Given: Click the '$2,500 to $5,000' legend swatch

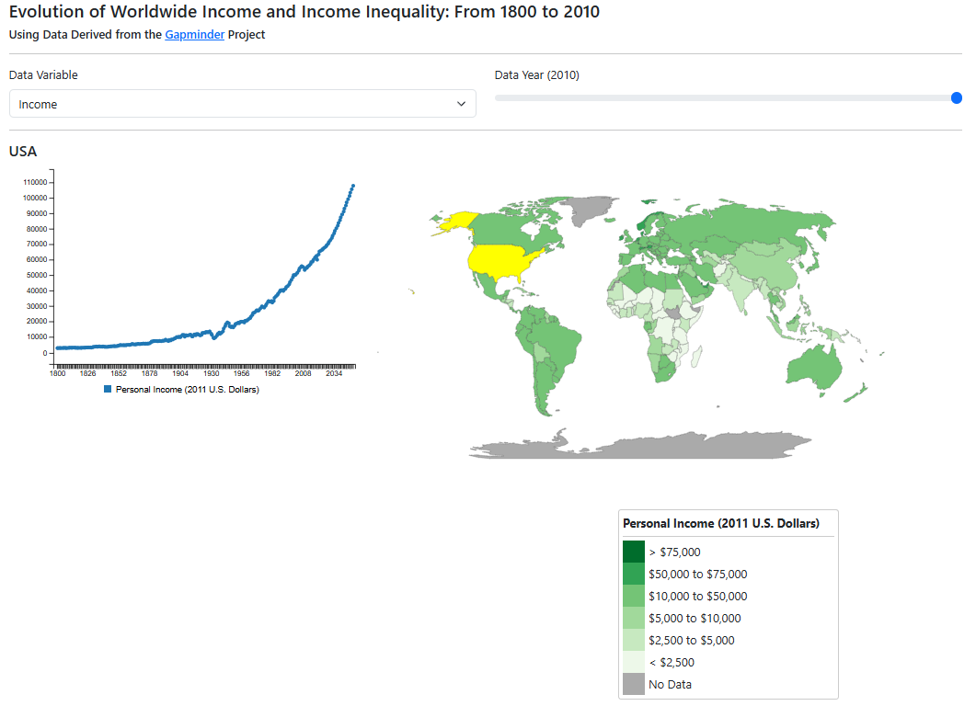Looking at the screenshot, I should (633, 640).
